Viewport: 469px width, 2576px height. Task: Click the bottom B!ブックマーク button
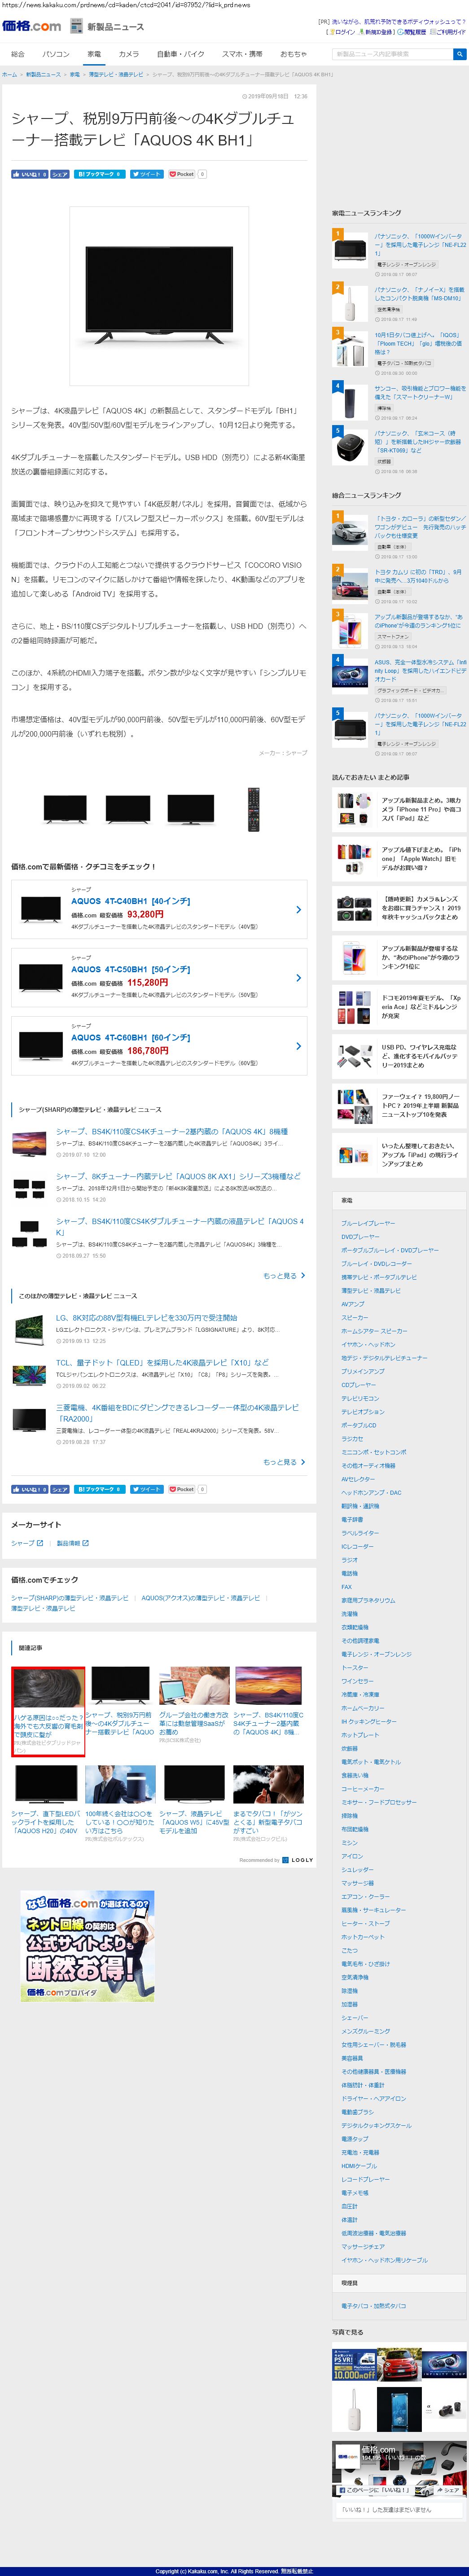pos(99,1489)
